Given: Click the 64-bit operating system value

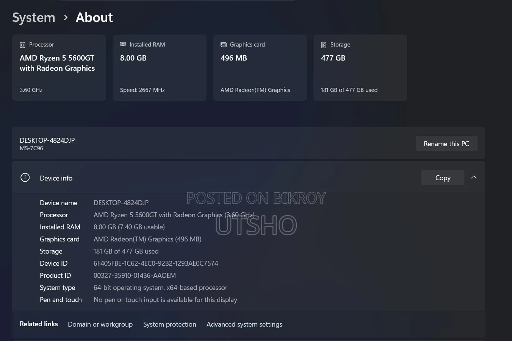Looking at the screenshot, I should point(160,288).
